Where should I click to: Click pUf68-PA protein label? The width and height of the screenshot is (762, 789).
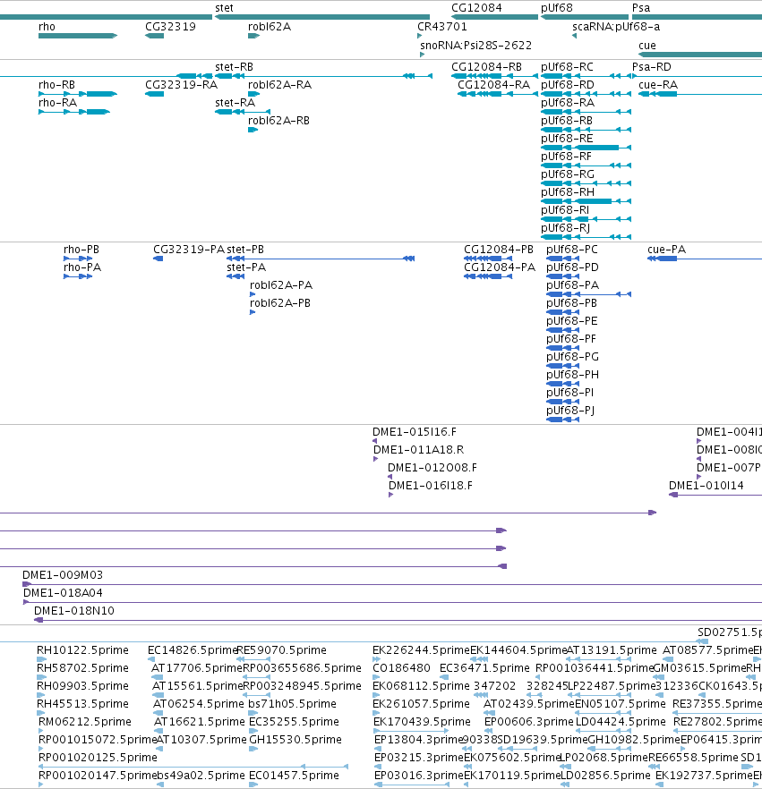573,285
